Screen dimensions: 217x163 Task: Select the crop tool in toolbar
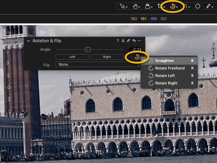(160, 6)
